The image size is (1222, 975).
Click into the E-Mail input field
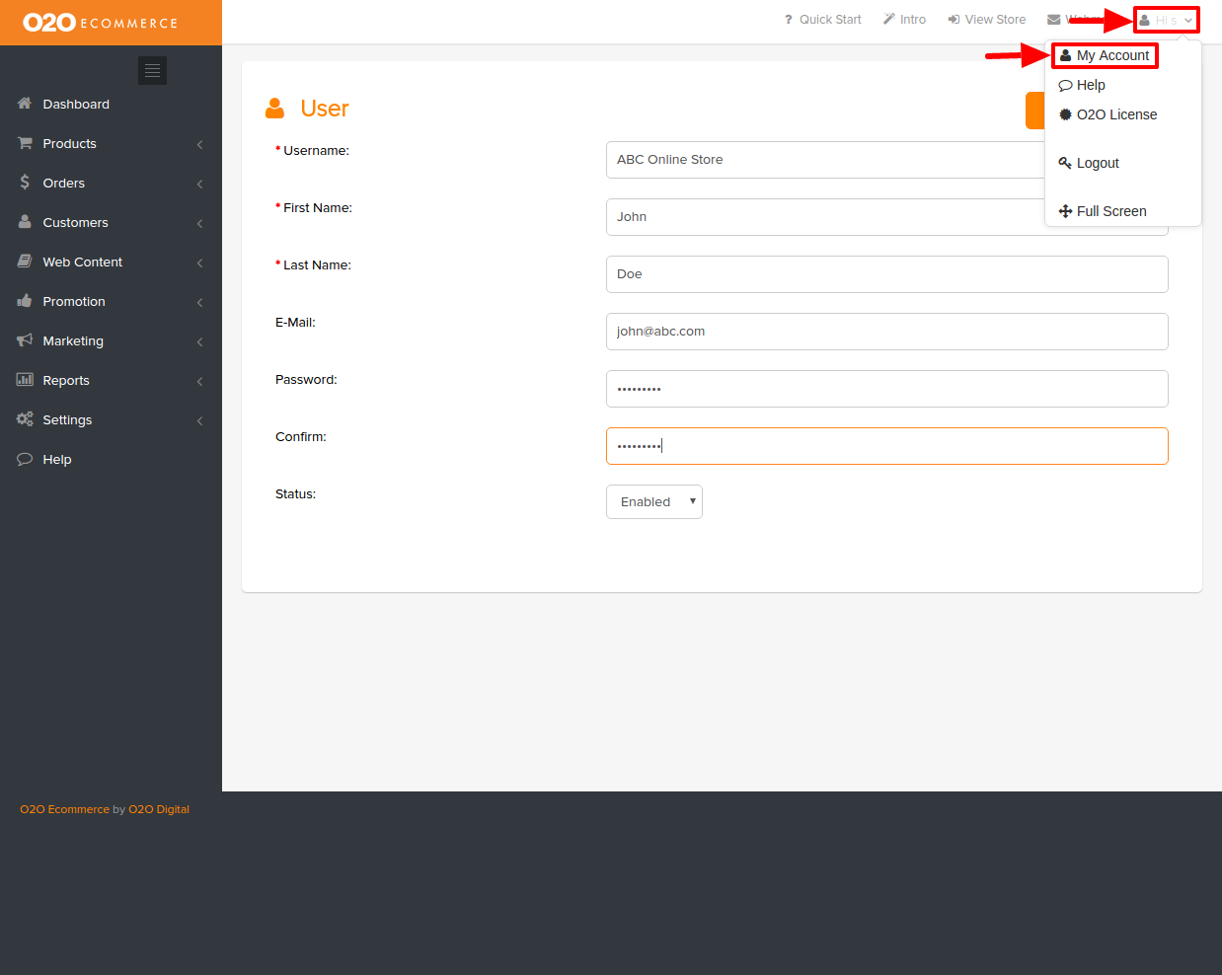[x=886, y=332]
